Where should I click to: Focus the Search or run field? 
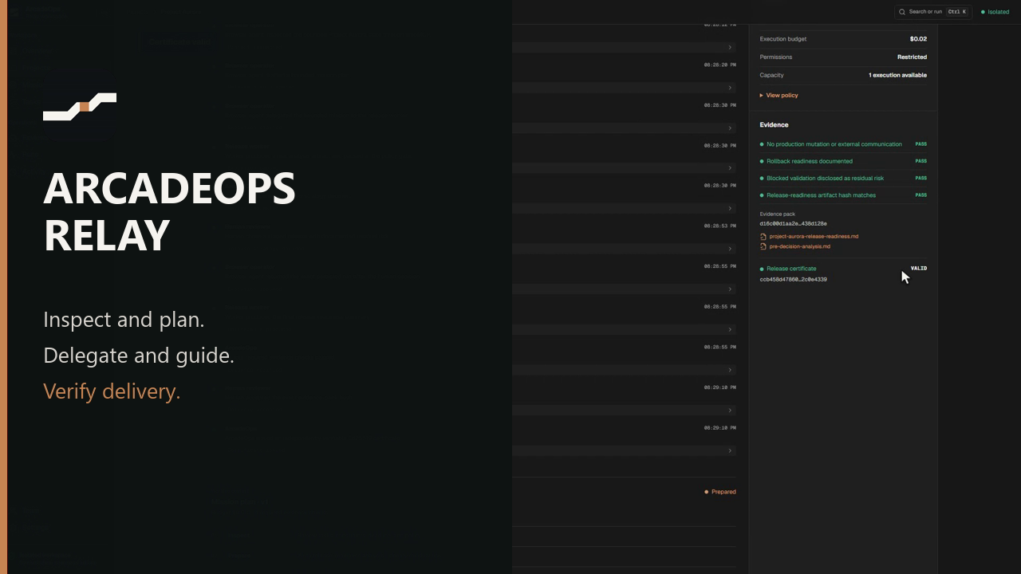932,12
